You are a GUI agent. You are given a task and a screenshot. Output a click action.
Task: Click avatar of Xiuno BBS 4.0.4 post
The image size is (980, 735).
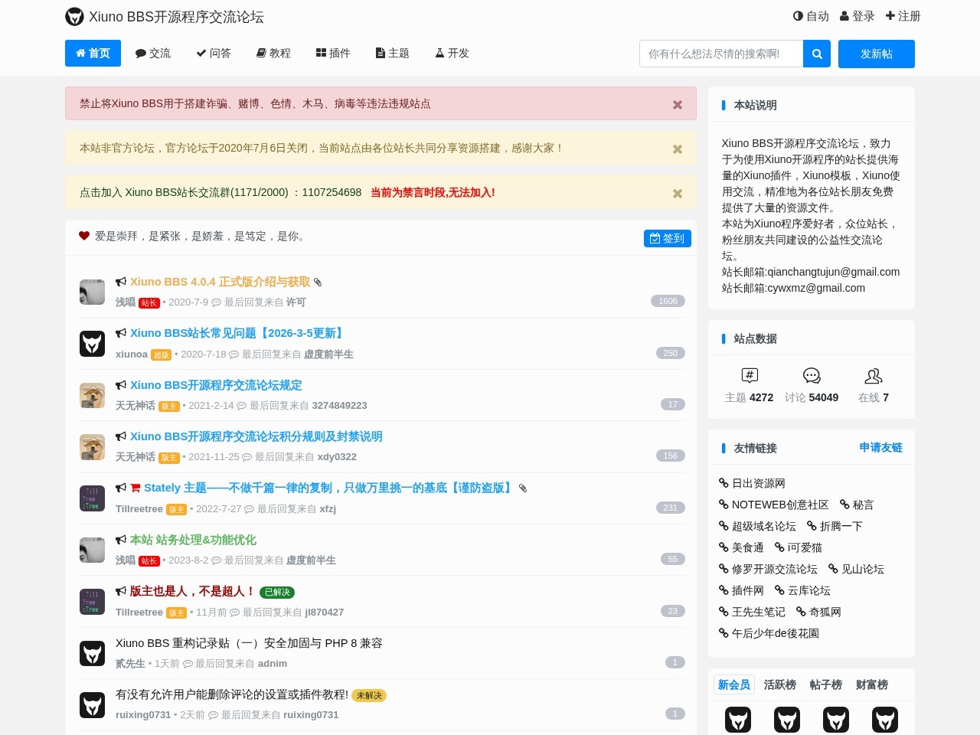click(92, 292)
